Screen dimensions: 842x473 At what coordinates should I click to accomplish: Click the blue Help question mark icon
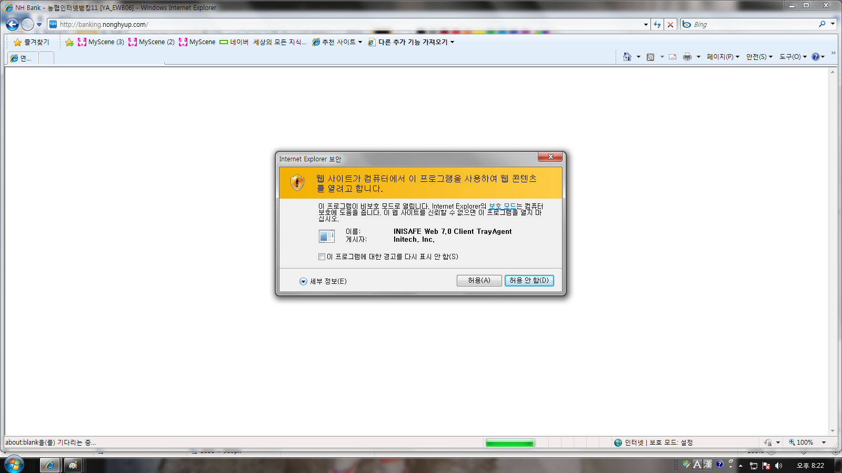(816, 57)
